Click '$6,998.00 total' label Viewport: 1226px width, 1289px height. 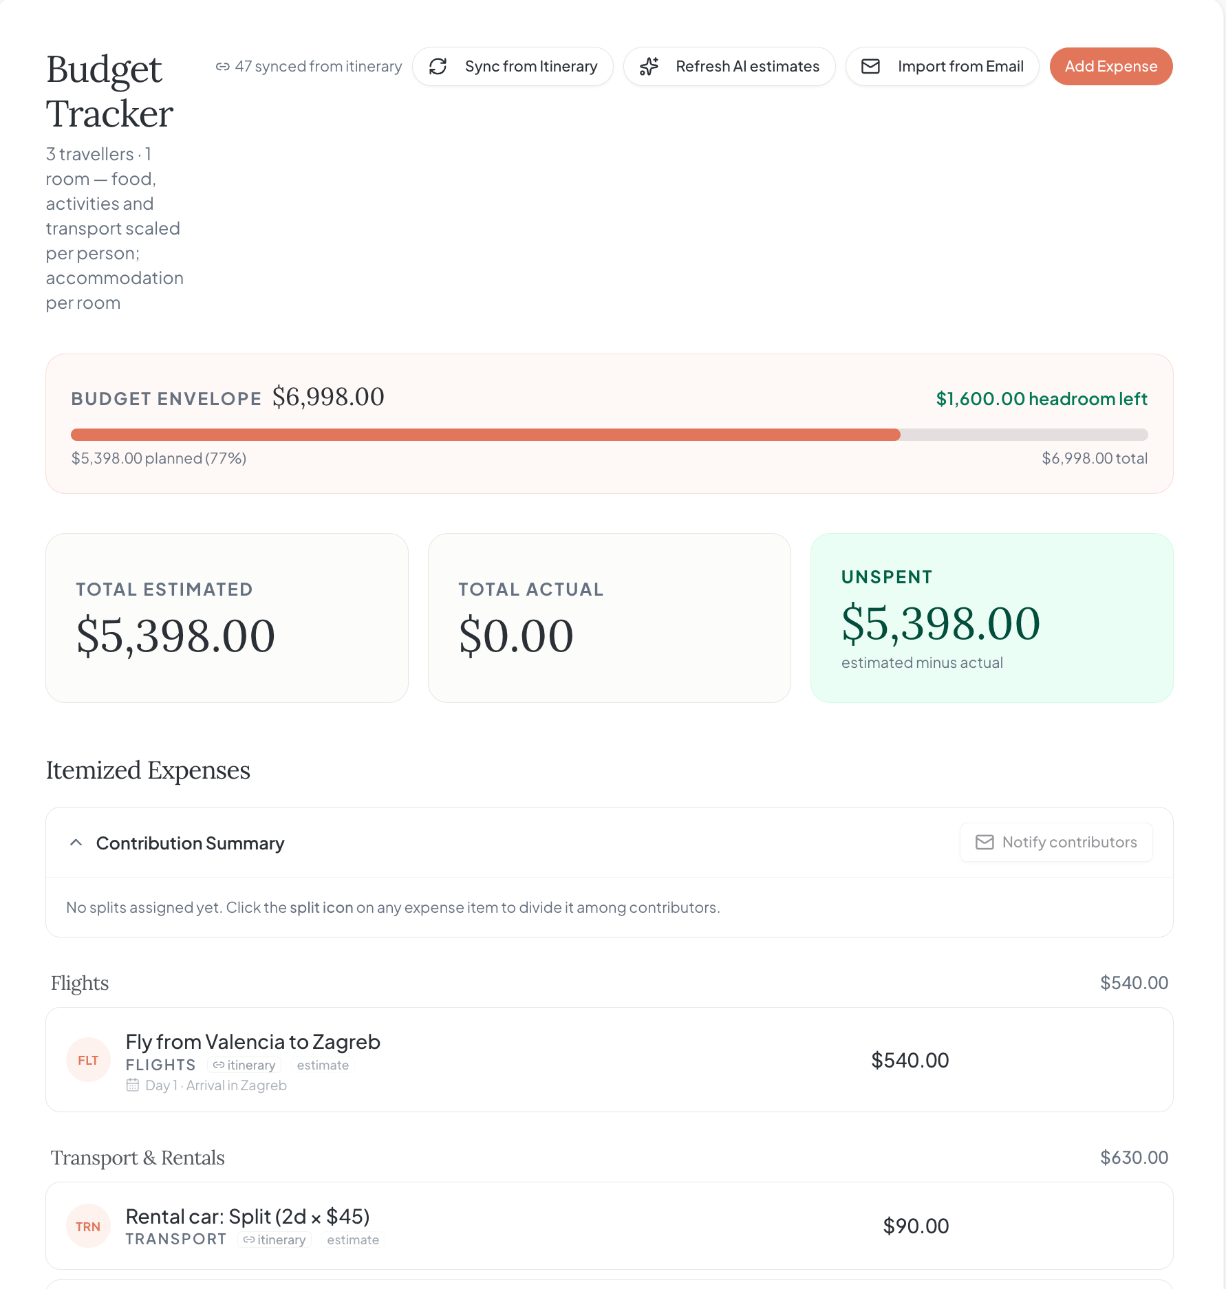pos(1095,458)
